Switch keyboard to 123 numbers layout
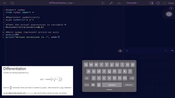The image size is (175, 98). (x=86, y=85)
